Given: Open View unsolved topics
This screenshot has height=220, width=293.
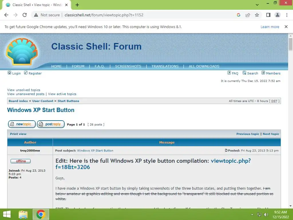Looking at the screenshot, I should point(23,90).
